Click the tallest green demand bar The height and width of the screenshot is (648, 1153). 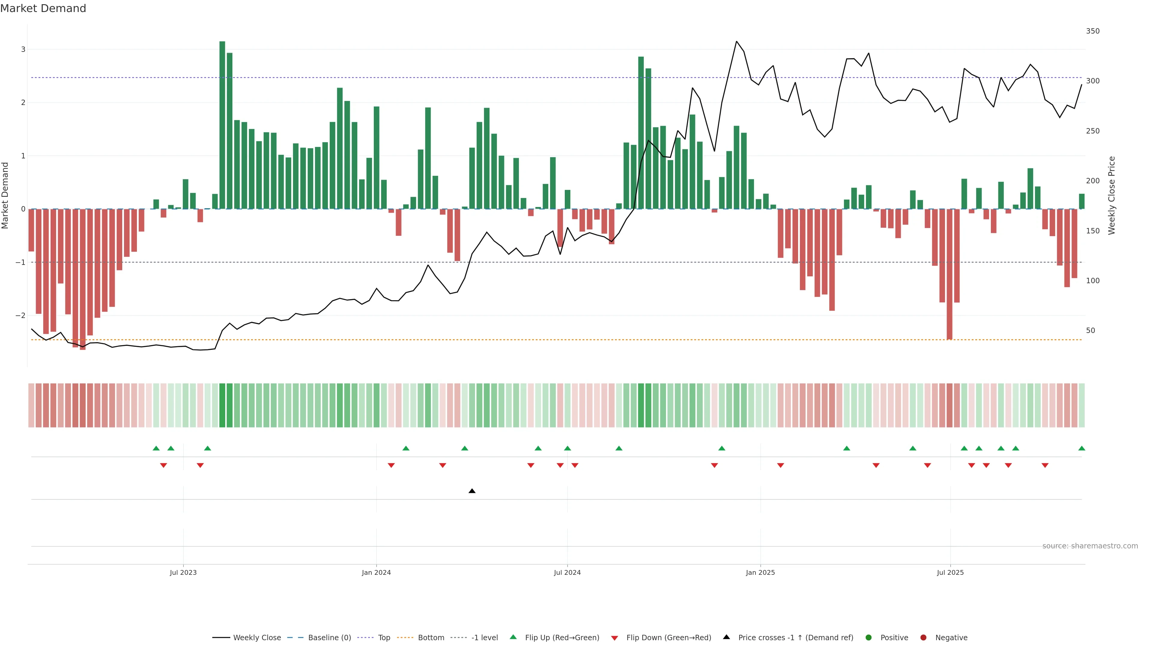(x=222, y=125)
